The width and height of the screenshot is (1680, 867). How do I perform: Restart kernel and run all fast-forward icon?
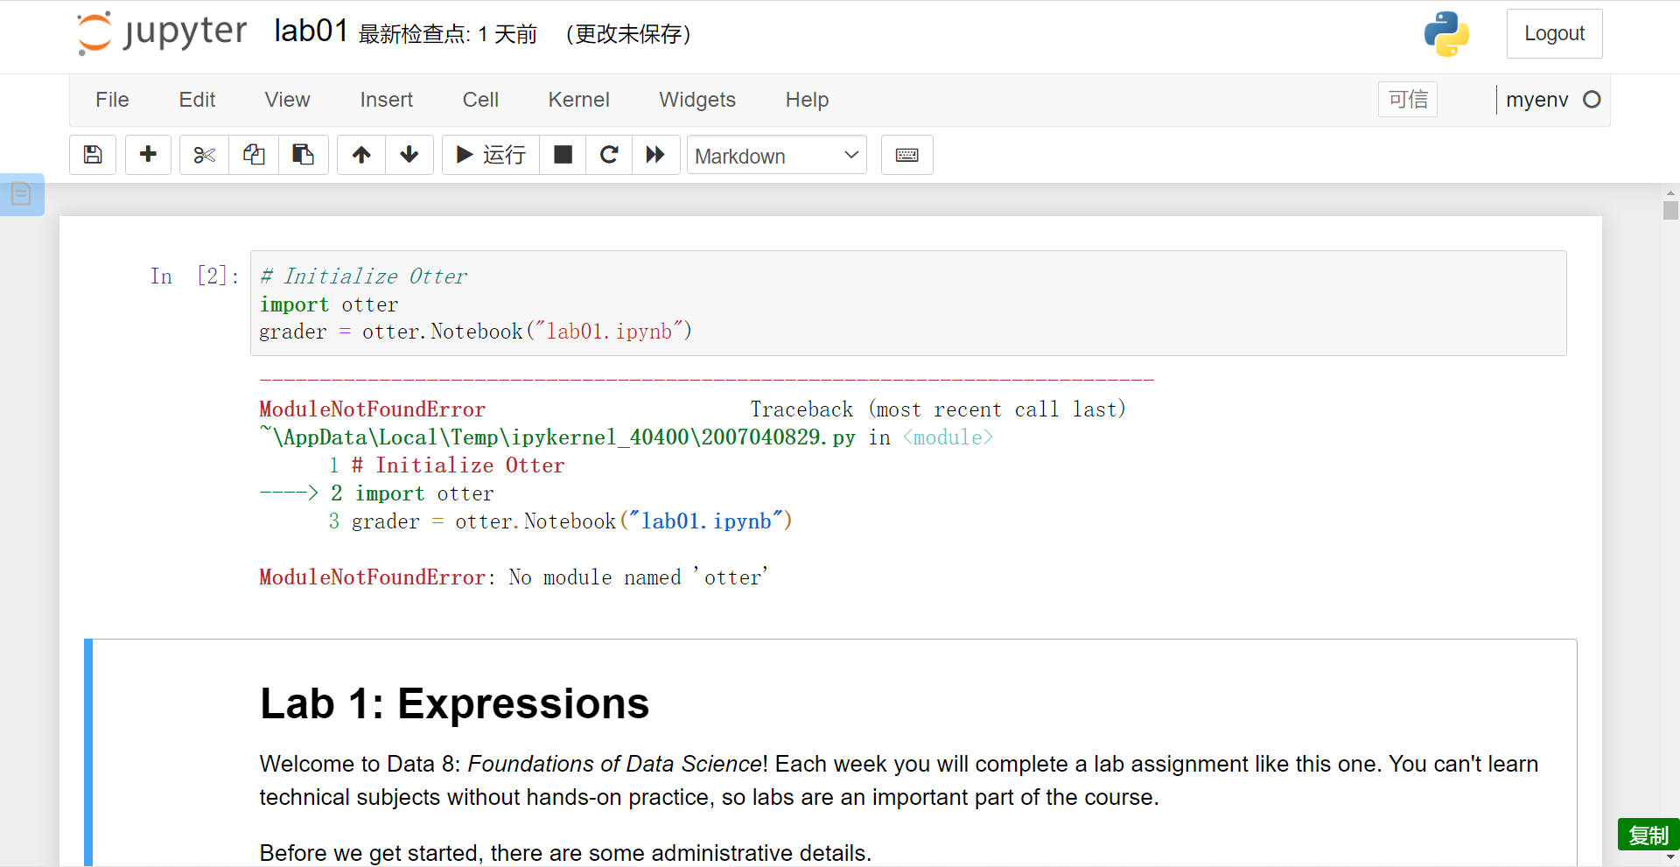click(x=655, y=155)
